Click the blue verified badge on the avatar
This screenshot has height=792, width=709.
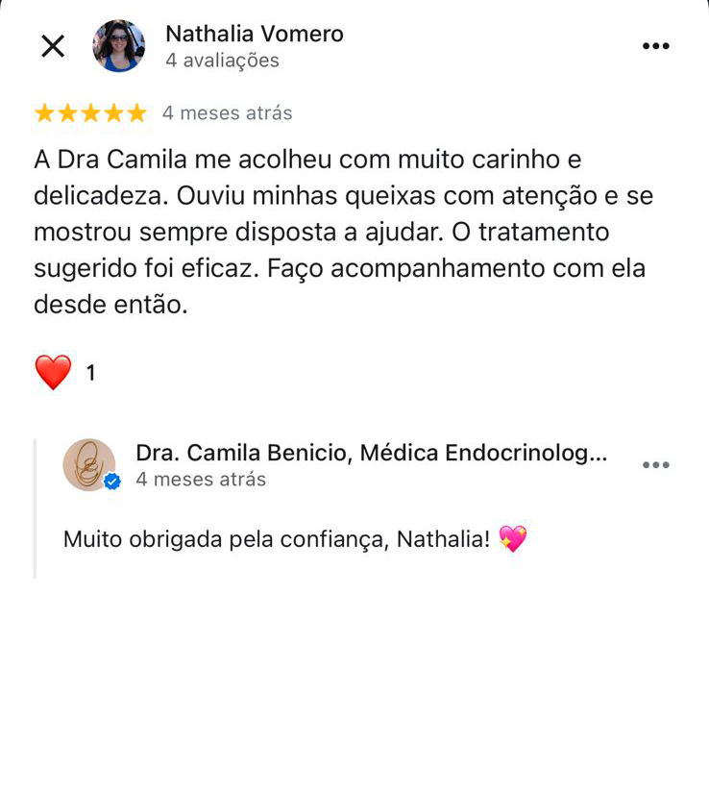[112, 482]
